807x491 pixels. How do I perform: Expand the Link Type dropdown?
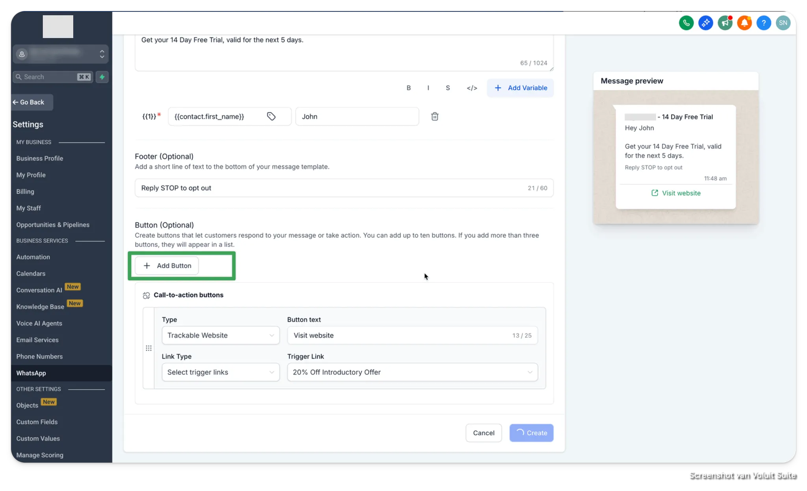point(221,372)
